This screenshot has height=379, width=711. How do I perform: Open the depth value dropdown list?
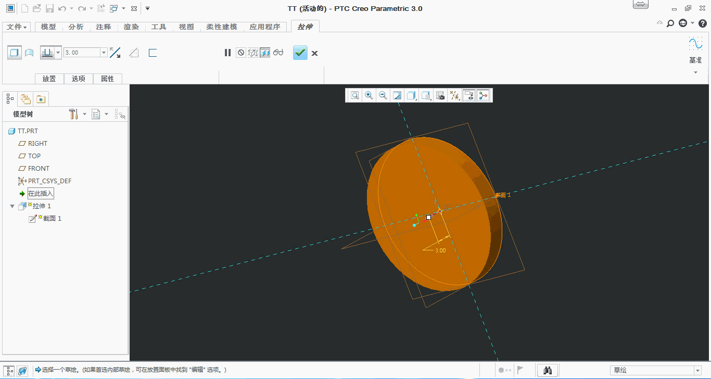104,53
